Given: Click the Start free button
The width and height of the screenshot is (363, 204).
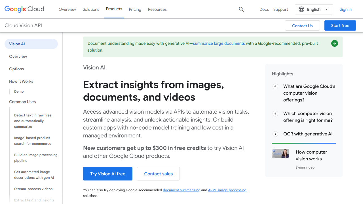Looking at the screenshot, I should click(340, 25).
